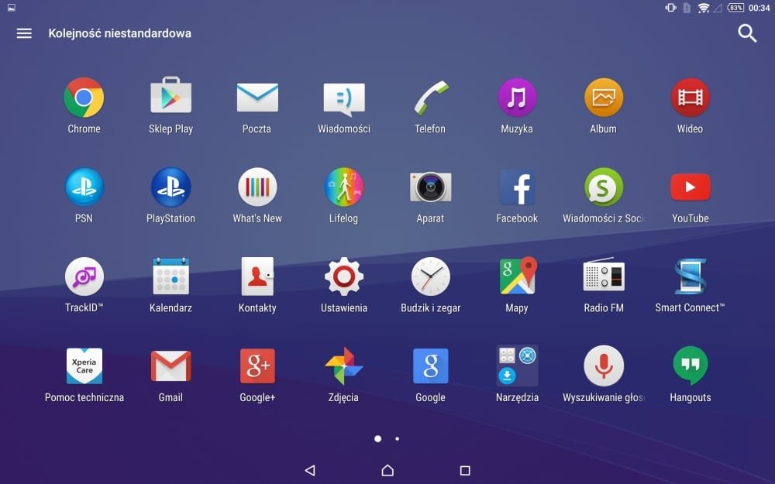
Task: Launch the PSN app
Action: coord(84,187)
